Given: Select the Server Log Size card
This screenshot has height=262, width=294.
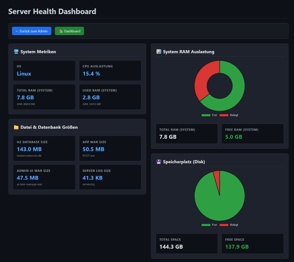Looking at the screenshot, I should (110, 177).
